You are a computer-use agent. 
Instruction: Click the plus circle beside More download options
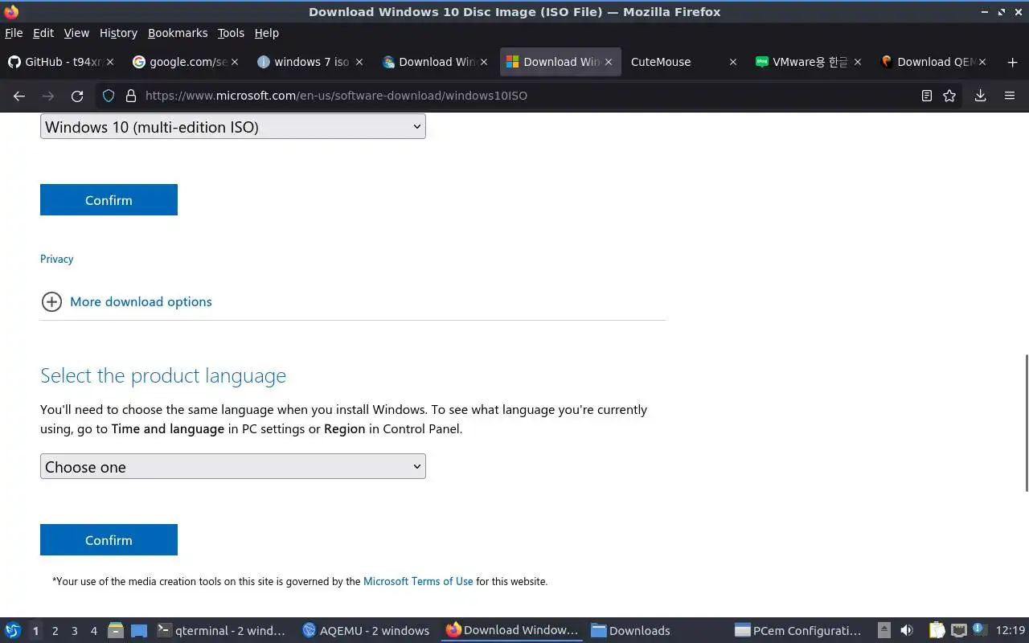click(51, 301)
